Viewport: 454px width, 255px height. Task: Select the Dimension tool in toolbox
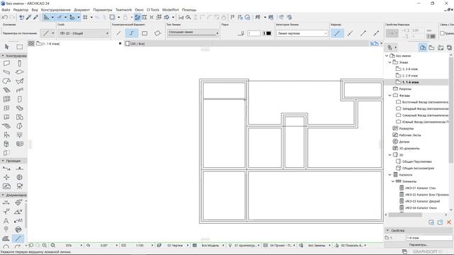pos(6,203)
